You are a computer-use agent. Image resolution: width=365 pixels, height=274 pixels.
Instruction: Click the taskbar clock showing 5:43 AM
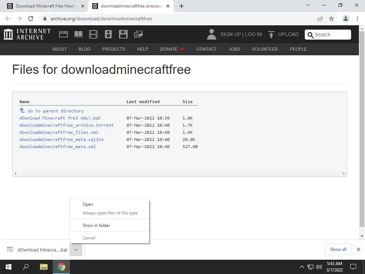(334, 267)
